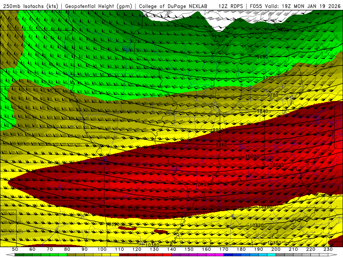Click the 70 value on the color scale
The width and height of the screenshot is (343, 257).
[50, 249]
